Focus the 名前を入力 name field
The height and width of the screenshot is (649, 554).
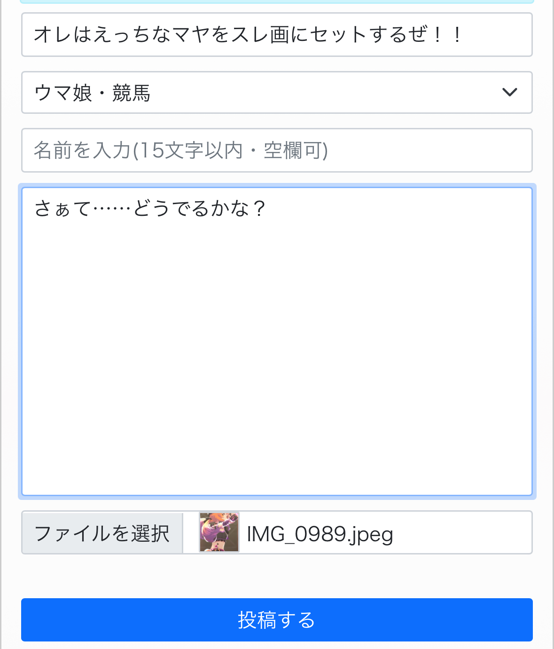pos(276,150)
